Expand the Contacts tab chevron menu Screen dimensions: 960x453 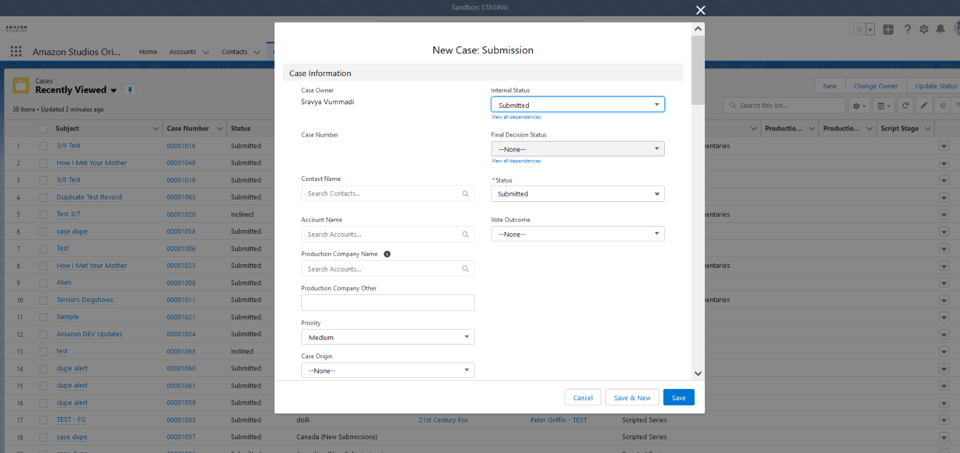(257, 52)
